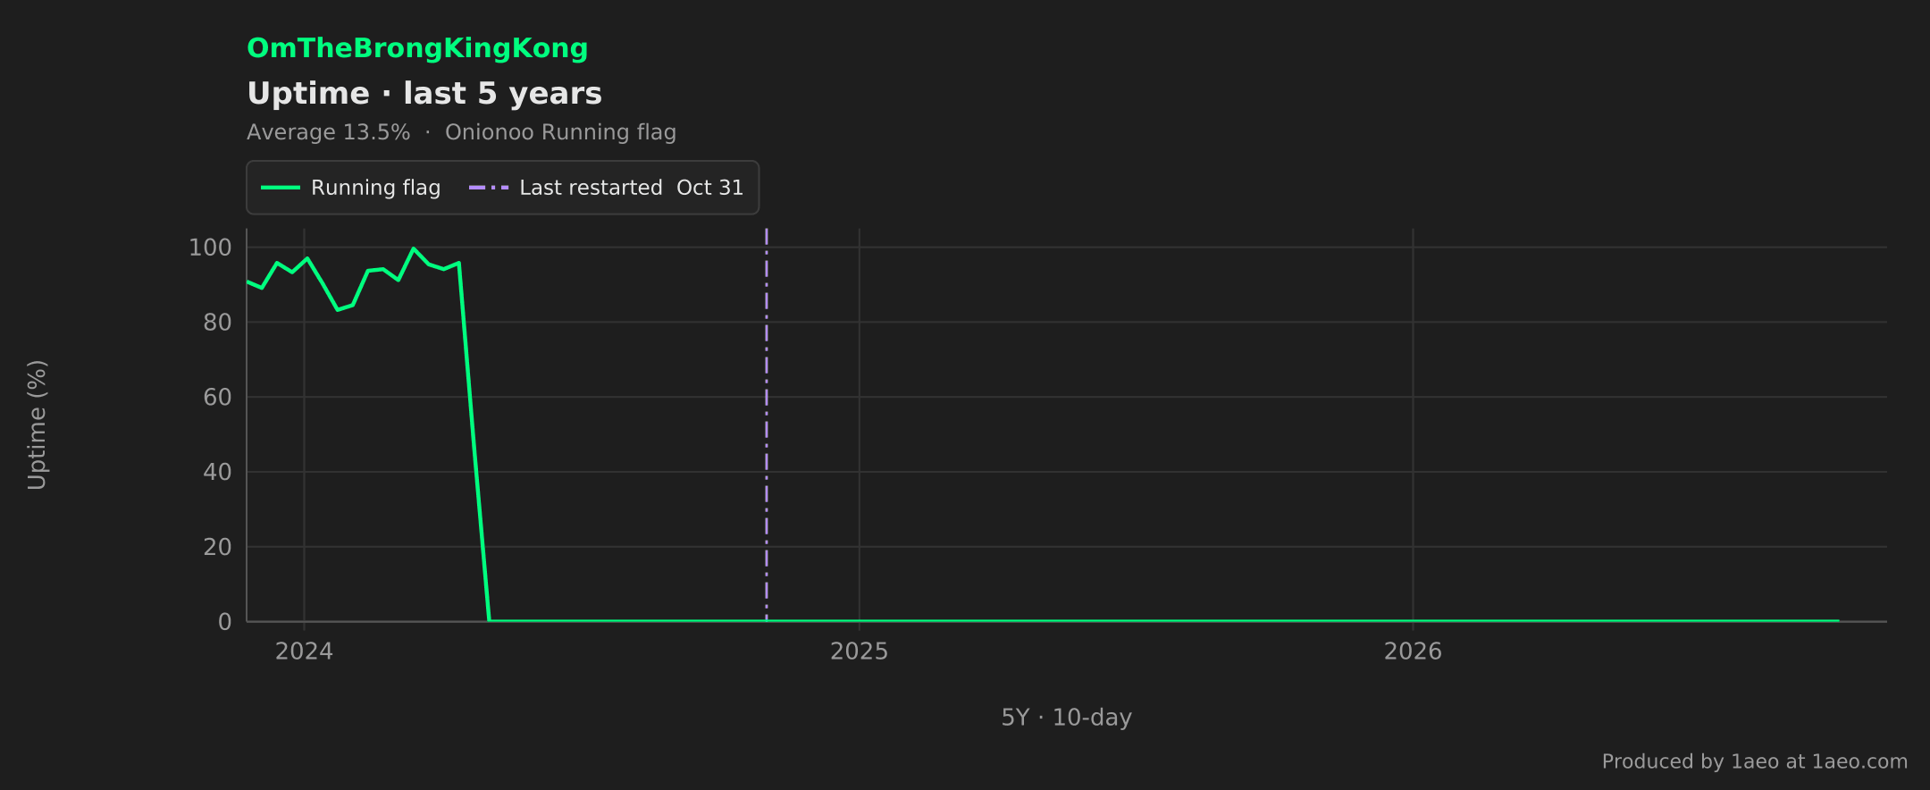
Task: Click the 'Uptime (%)' y-axis title
Action: (37, 424)
